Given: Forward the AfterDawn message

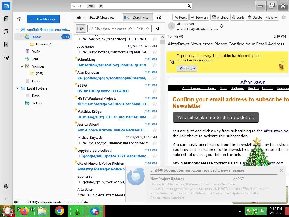Looking at the screenshot, I should pos(200,17).
